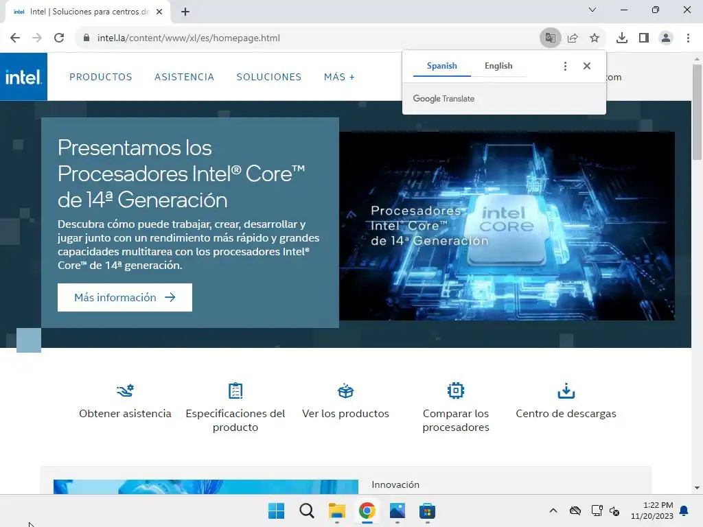Click Centro de descargas download icon
Image resolution: width=703 pixels, height=527 pixels.
[x=566, y=390]
